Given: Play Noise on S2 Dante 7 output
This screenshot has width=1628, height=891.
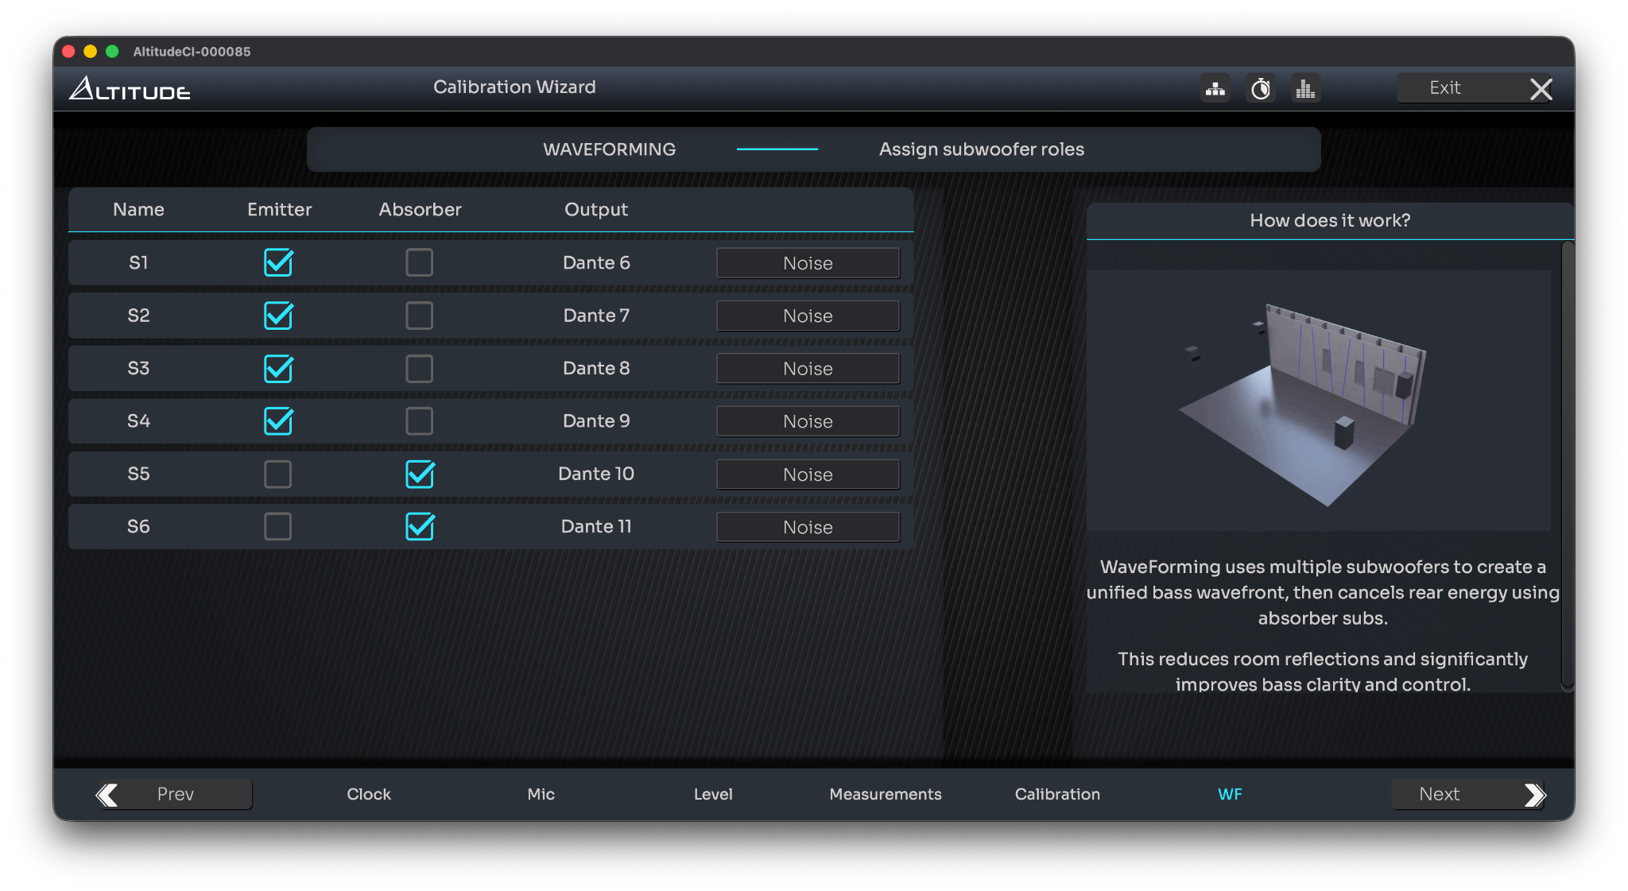Looking at the screenshot, I should (808, 316).
